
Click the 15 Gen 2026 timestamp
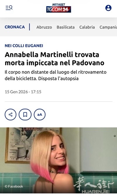pos(23,92)
